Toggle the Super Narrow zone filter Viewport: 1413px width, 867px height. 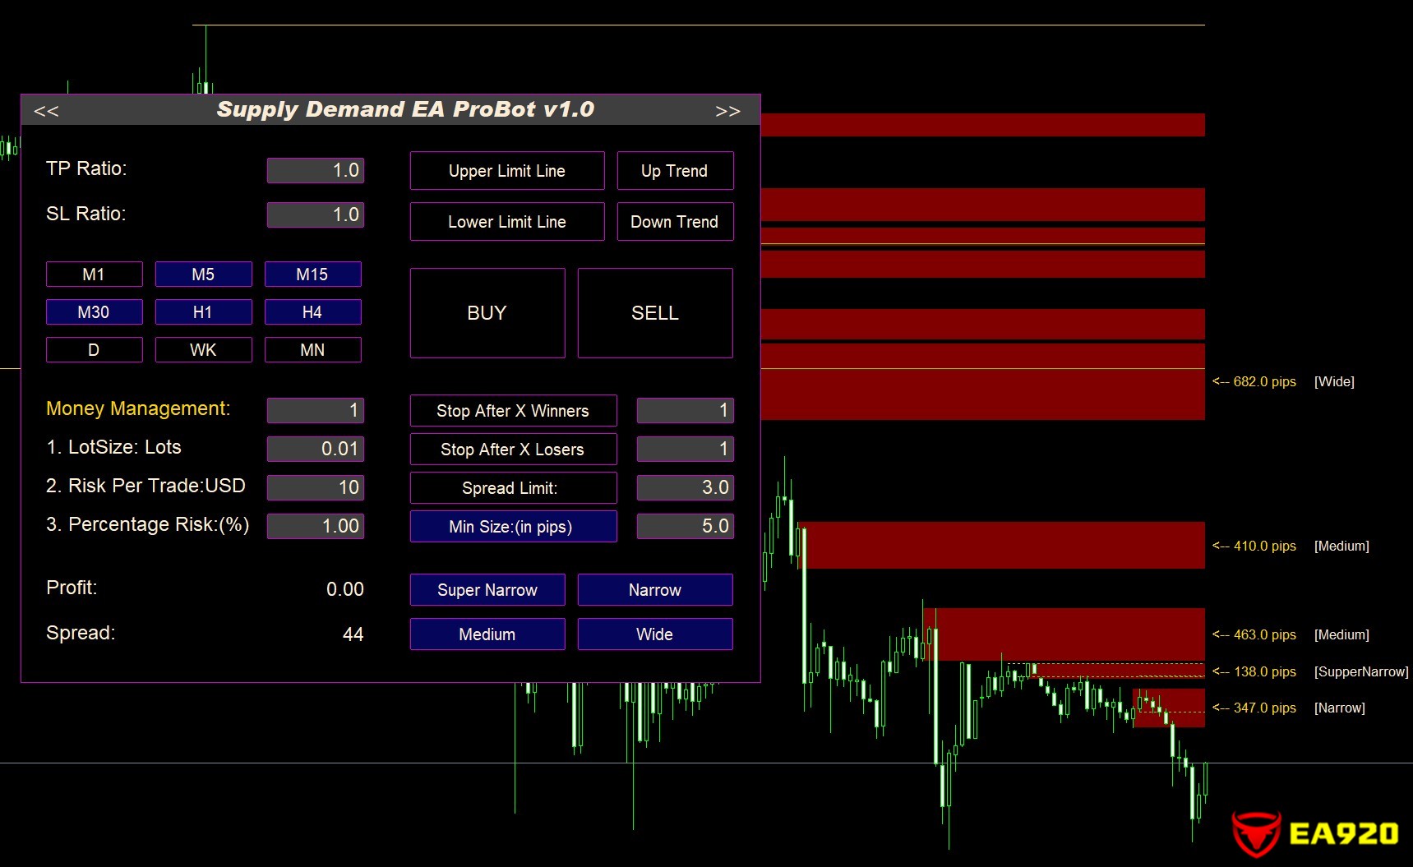[487, 590]
